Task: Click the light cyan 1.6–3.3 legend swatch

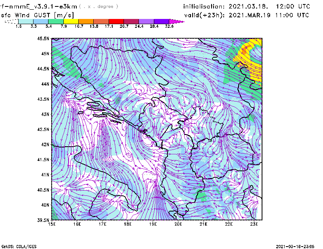Action: tap(26, 21)
